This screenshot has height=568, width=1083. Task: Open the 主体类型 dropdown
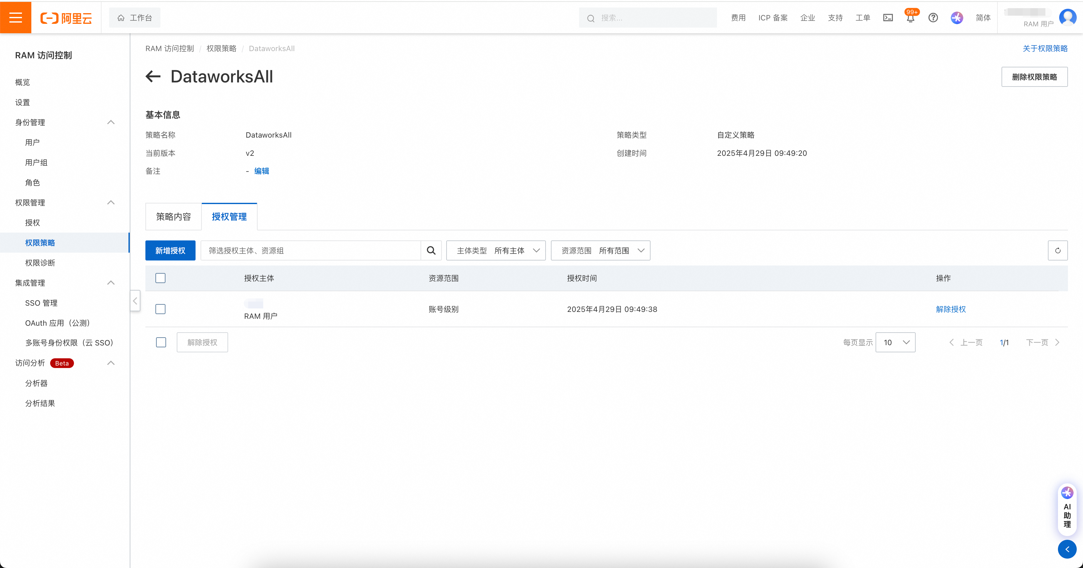click(x=496, y=250)
